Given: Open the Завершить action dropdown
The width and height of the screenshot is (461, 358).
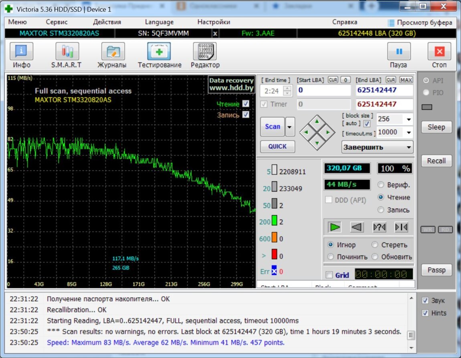Looking at the screenshot, I should [x=408, y=147].
